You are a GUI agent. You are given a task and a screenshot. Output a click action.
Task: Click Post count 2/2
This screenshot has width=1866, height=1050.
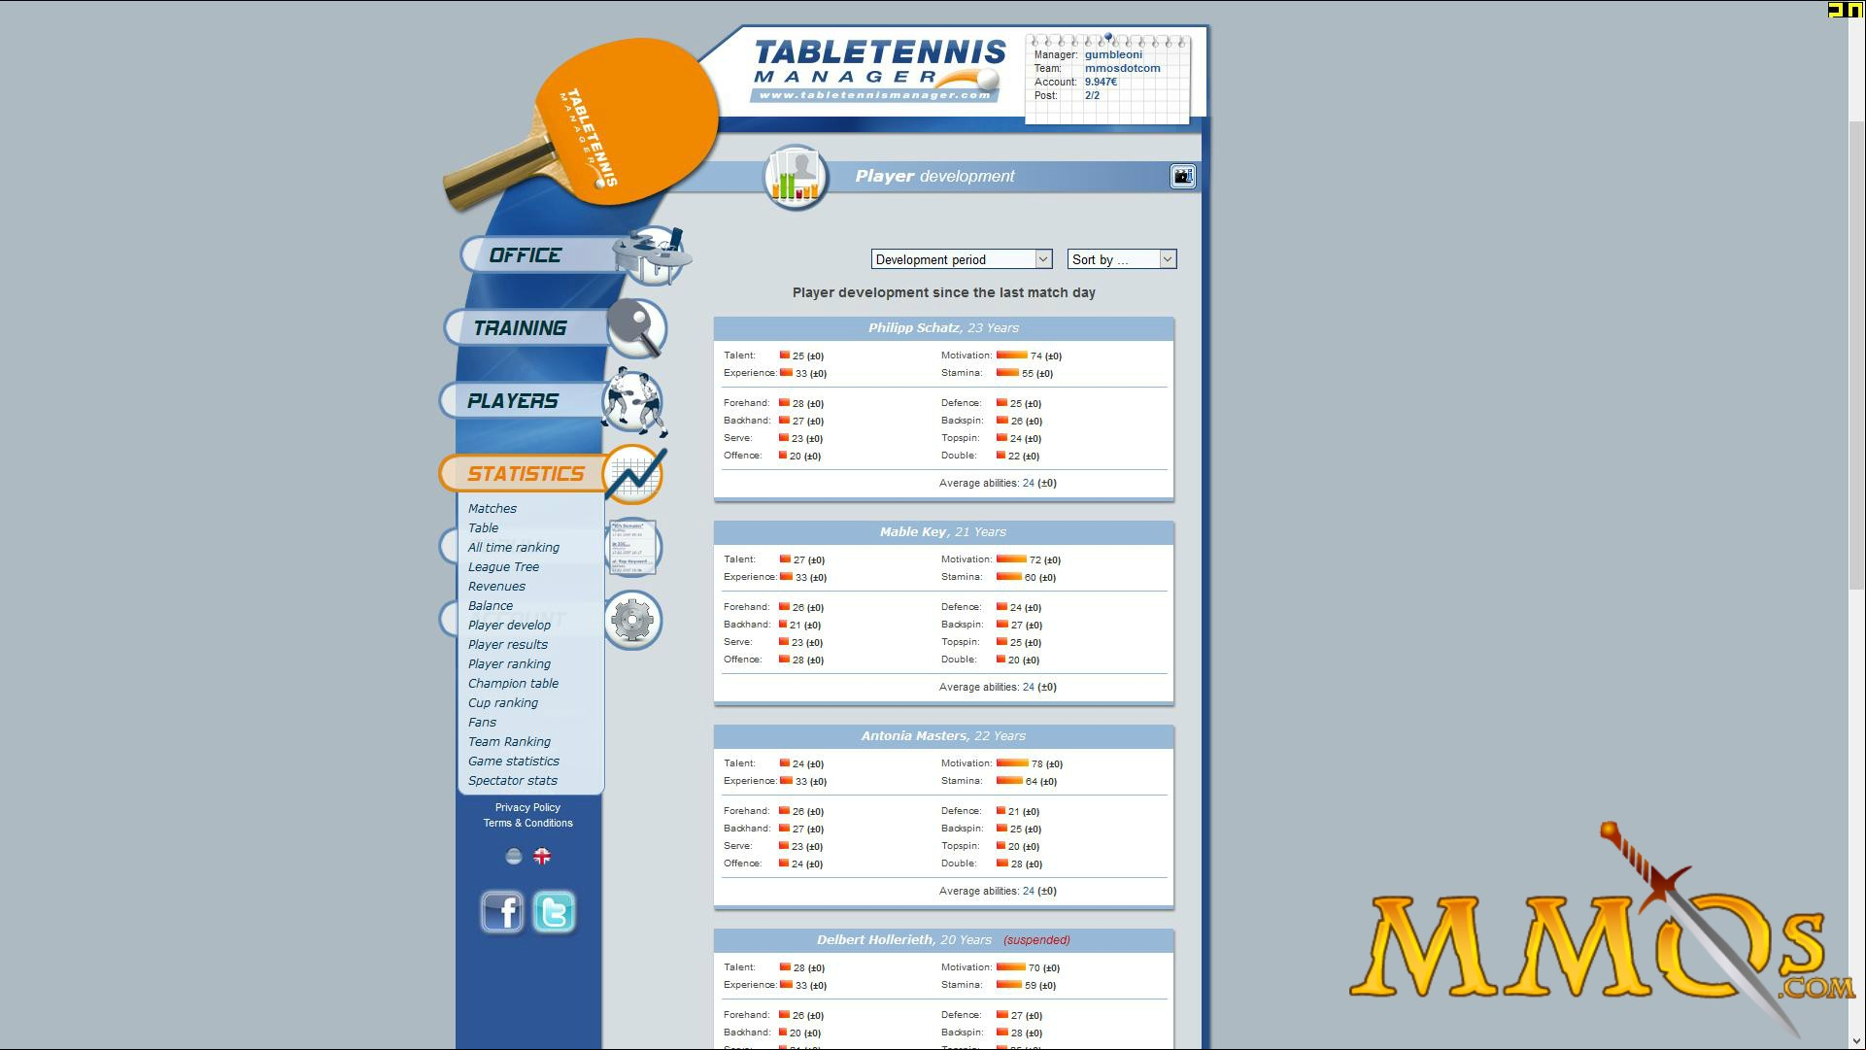(x=1092, y=95)
